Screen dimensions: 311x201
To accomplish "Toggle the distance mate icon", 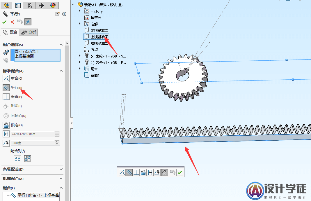I will click(x=6, y=134).
